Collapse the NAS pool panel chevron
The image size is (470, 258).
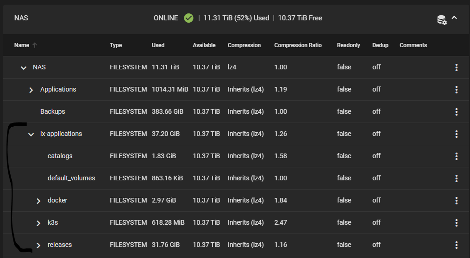pos(454,18)
